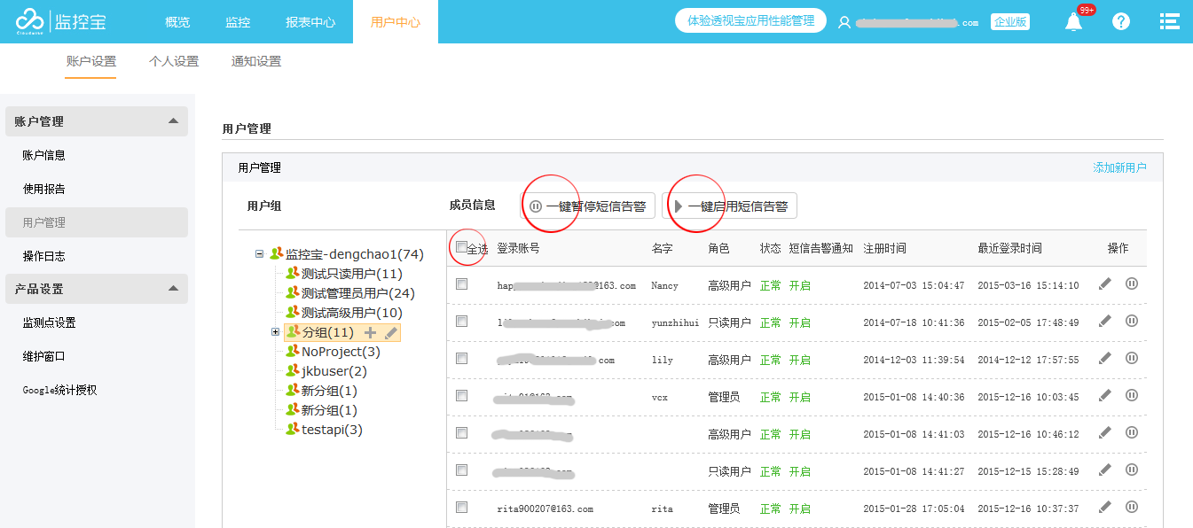This screenshot has width=1193, height=528.
Task: Select 测试管理员用户(24) group in tree
Action: pos(357,293)
